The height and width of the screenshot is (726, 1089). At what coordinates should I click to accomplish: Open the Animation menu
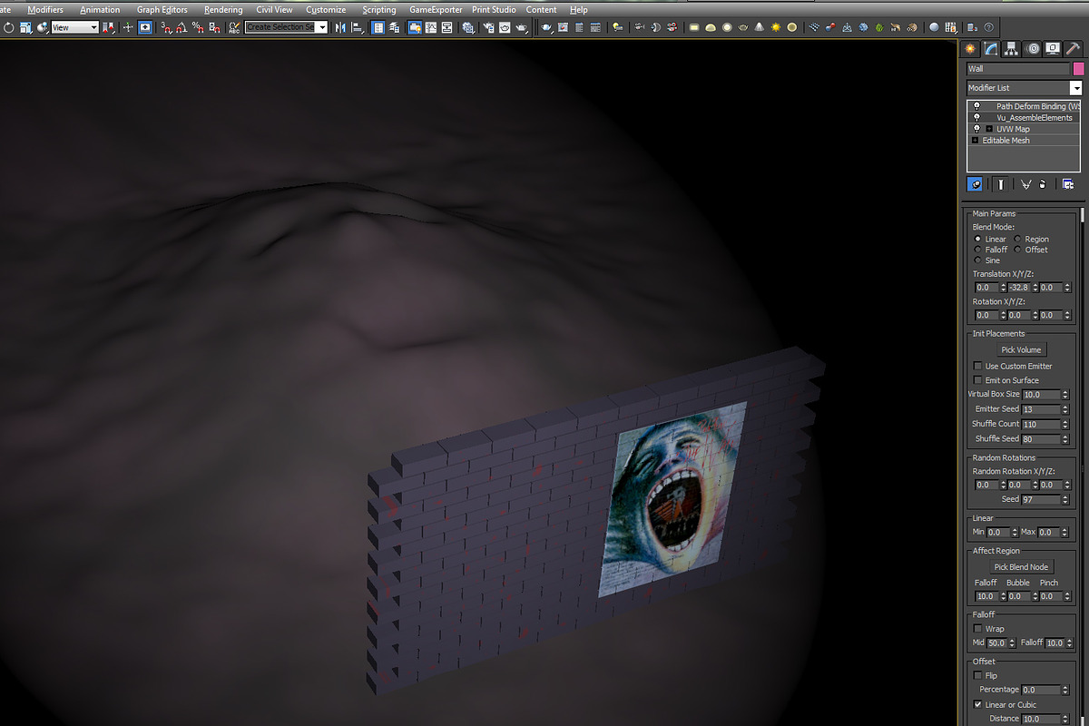click(x=99, y=9)
